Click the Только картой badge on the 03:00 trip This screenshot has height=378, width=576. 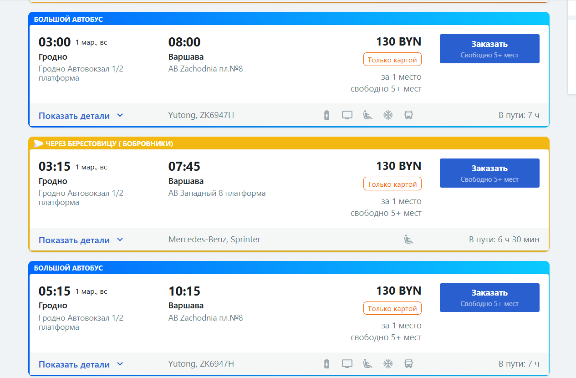tap(392, 60)
